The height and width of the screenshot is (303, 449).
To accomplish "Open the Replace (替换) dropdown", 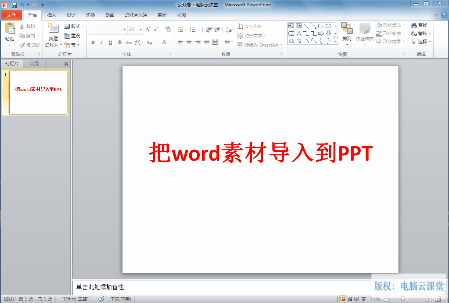I will pyautogui.click(x=421, y=34).
